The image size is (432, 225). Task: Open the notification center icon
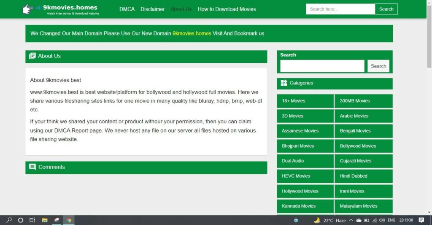coord(421,220)
